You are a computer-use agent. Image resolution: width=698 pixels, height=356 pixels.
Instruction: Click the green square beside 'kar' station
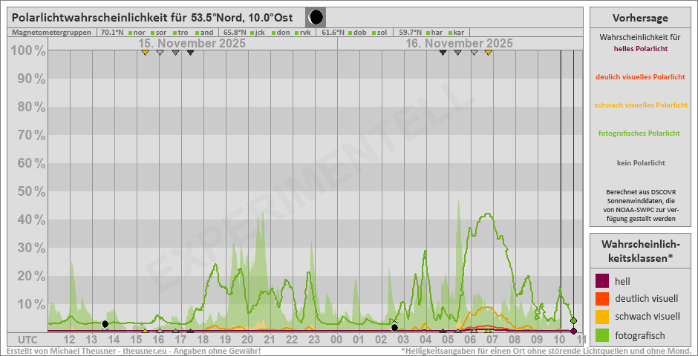[450, 33]
